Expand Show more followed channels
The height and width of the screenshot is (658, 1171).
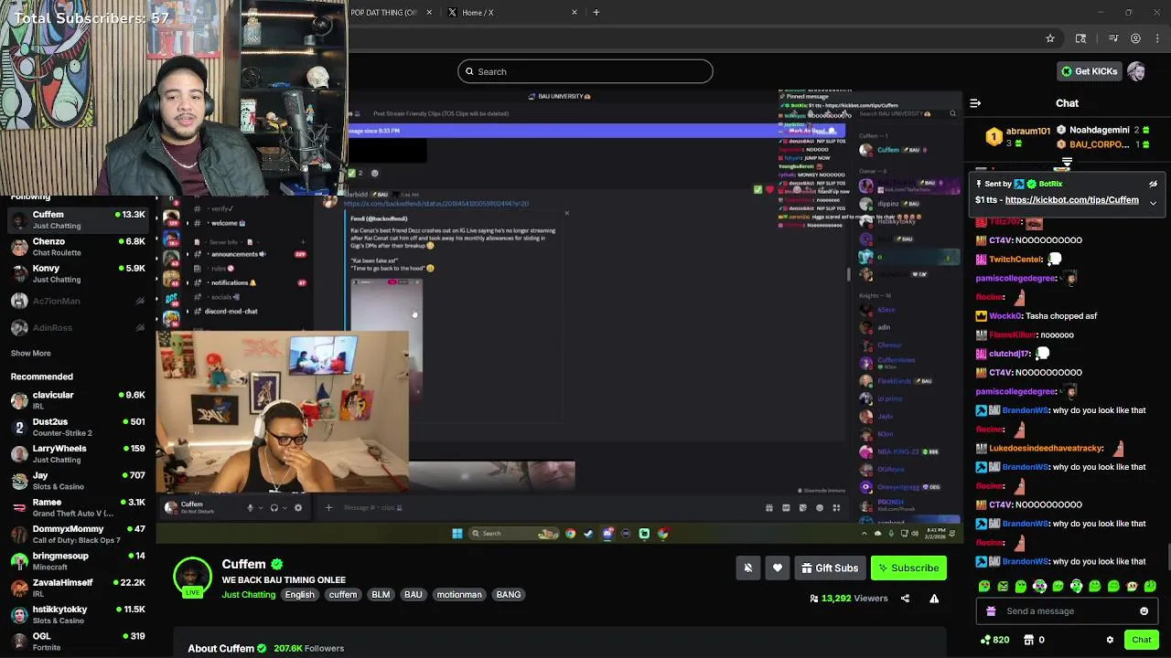pos(30,353)
